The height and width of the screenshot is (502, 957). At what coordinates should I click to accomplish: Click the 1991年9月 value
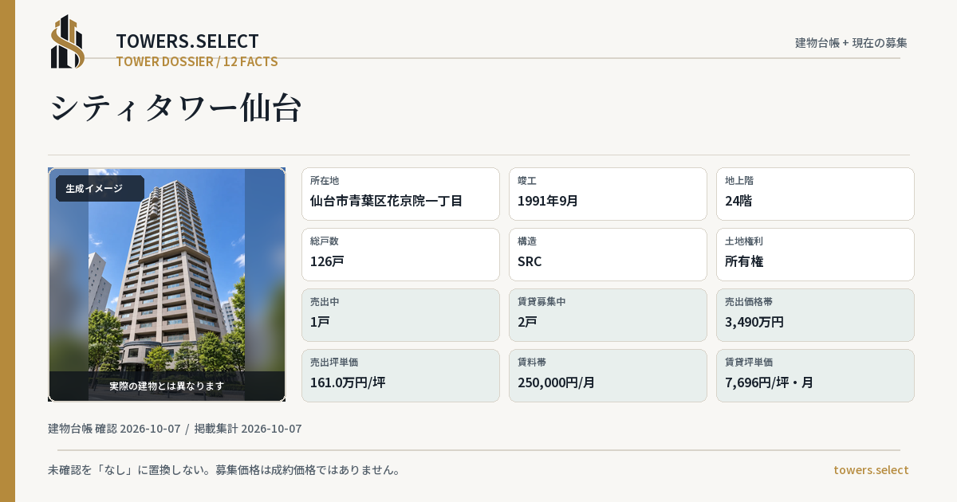coord(548,201)
